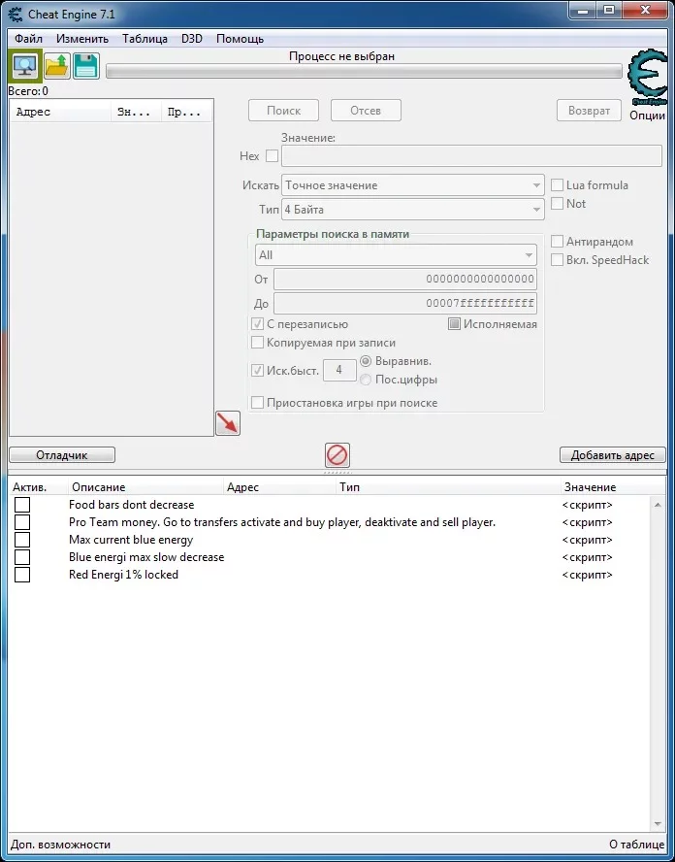The image size is (675, 862).
Task: Open the Изменить menu
Action: [x=82, y=39]
